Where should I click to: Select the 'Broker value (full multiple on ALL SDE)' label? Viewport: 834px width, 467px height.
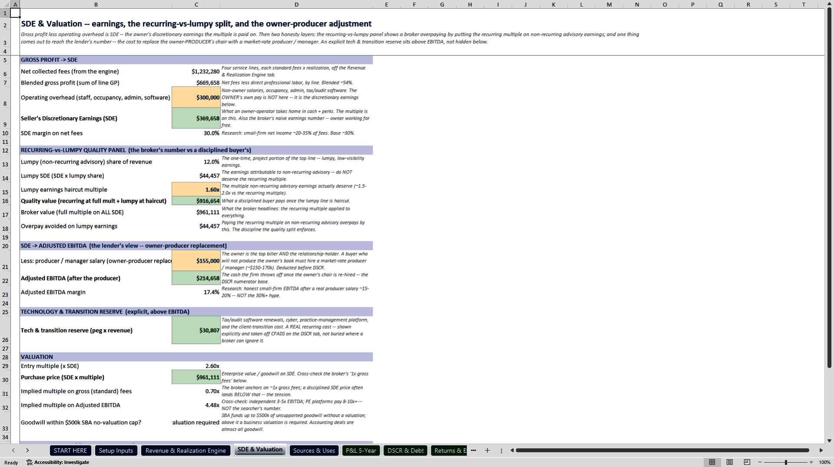(72, 212)
